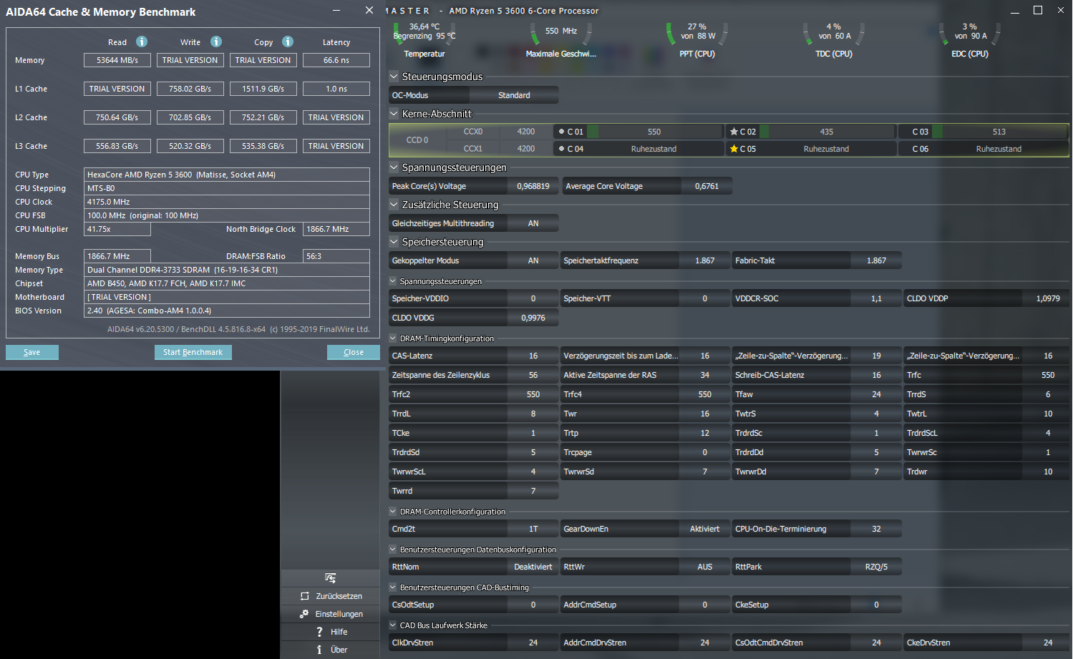Click the CCD 0 label
Screen dimensions: 1073x659
[417, 140]
